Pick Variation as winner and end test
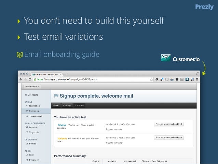 click(169, 138)
